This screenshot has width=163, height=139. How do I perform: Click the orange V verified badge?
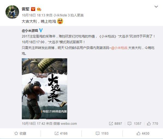click(x=33, y=9)
